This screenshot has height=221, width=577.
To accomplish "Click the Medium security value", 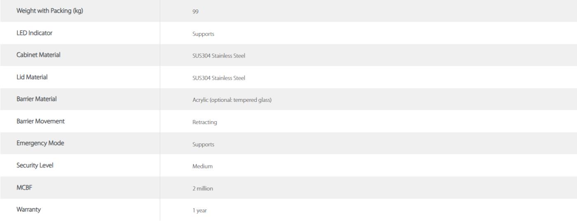I will 202,167.
